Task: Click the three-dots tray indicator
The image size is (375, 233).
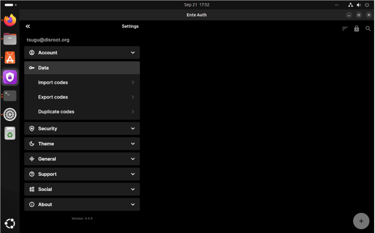Action: click(x=337, y=5)
